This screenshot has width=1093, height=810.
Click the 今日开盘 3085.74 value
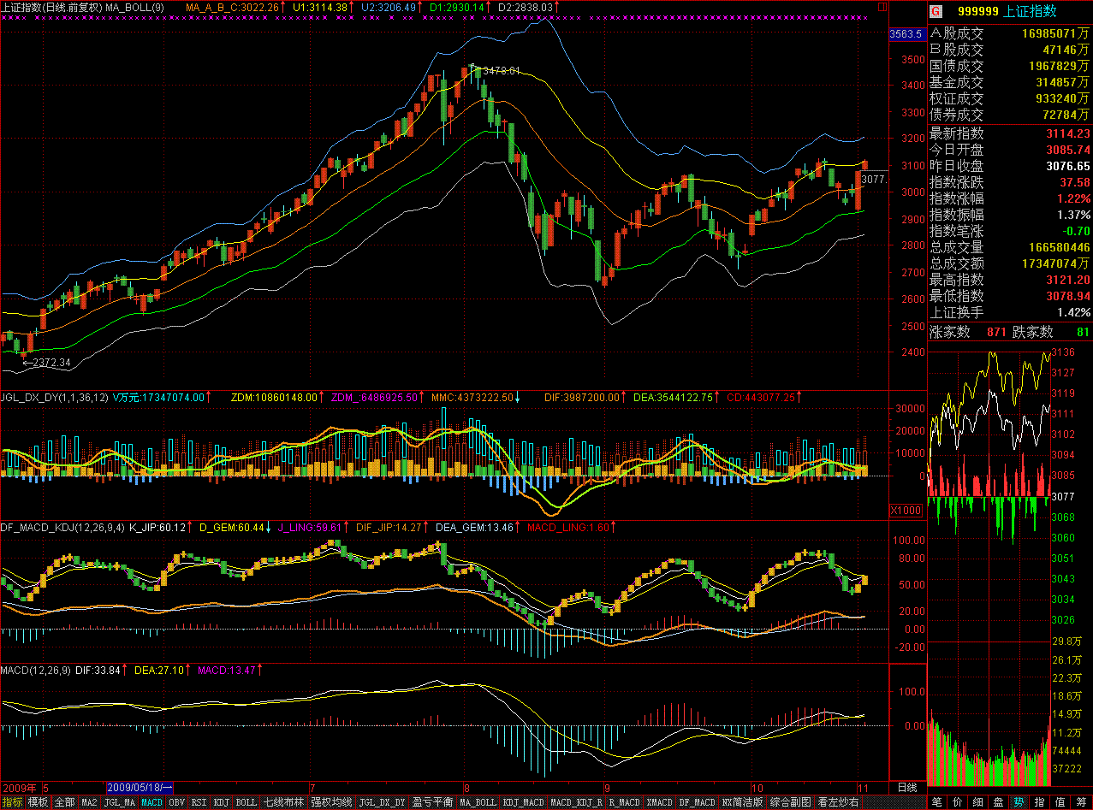[1068, 150]
